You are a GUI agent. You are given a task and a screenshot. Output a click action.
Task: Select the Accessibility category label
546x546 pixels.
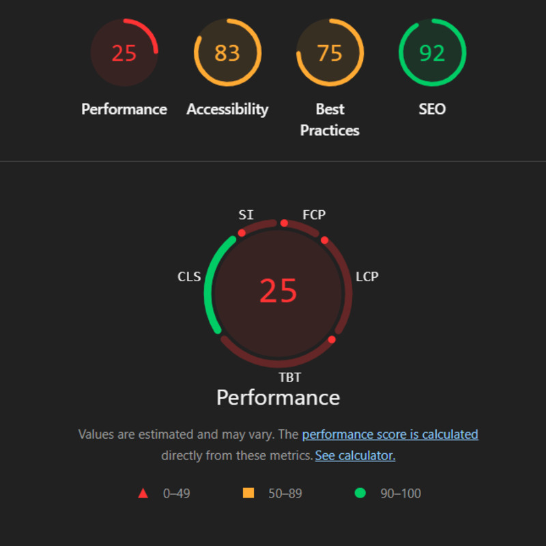(x=227, y=109)
